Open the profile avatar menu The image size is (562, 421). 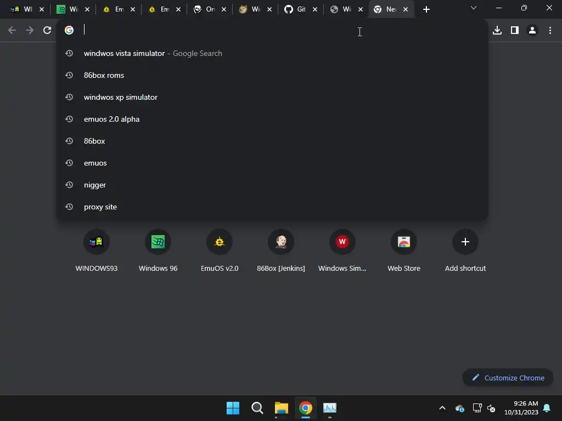tap(532, 31)
